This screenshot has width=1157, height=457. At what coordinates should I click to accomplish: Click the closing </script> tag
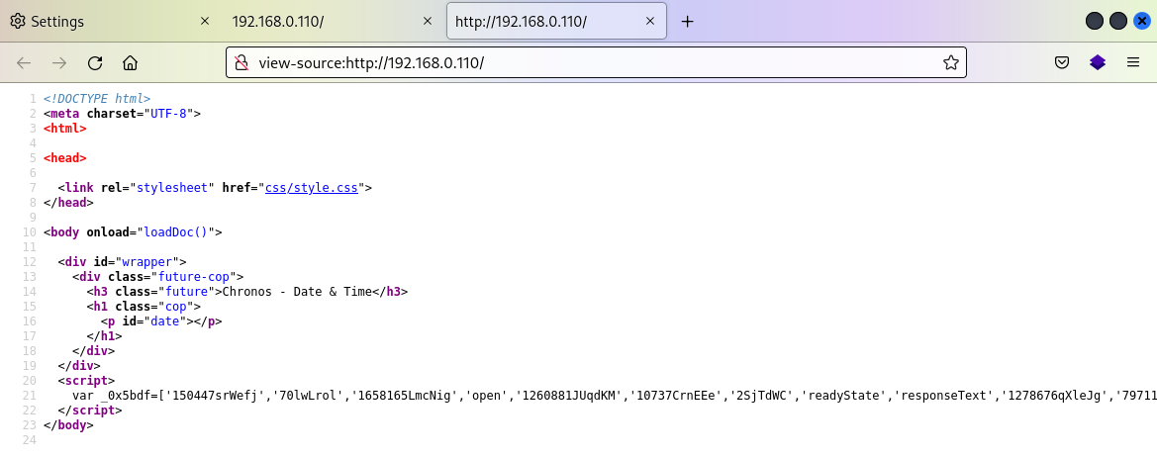90,410
